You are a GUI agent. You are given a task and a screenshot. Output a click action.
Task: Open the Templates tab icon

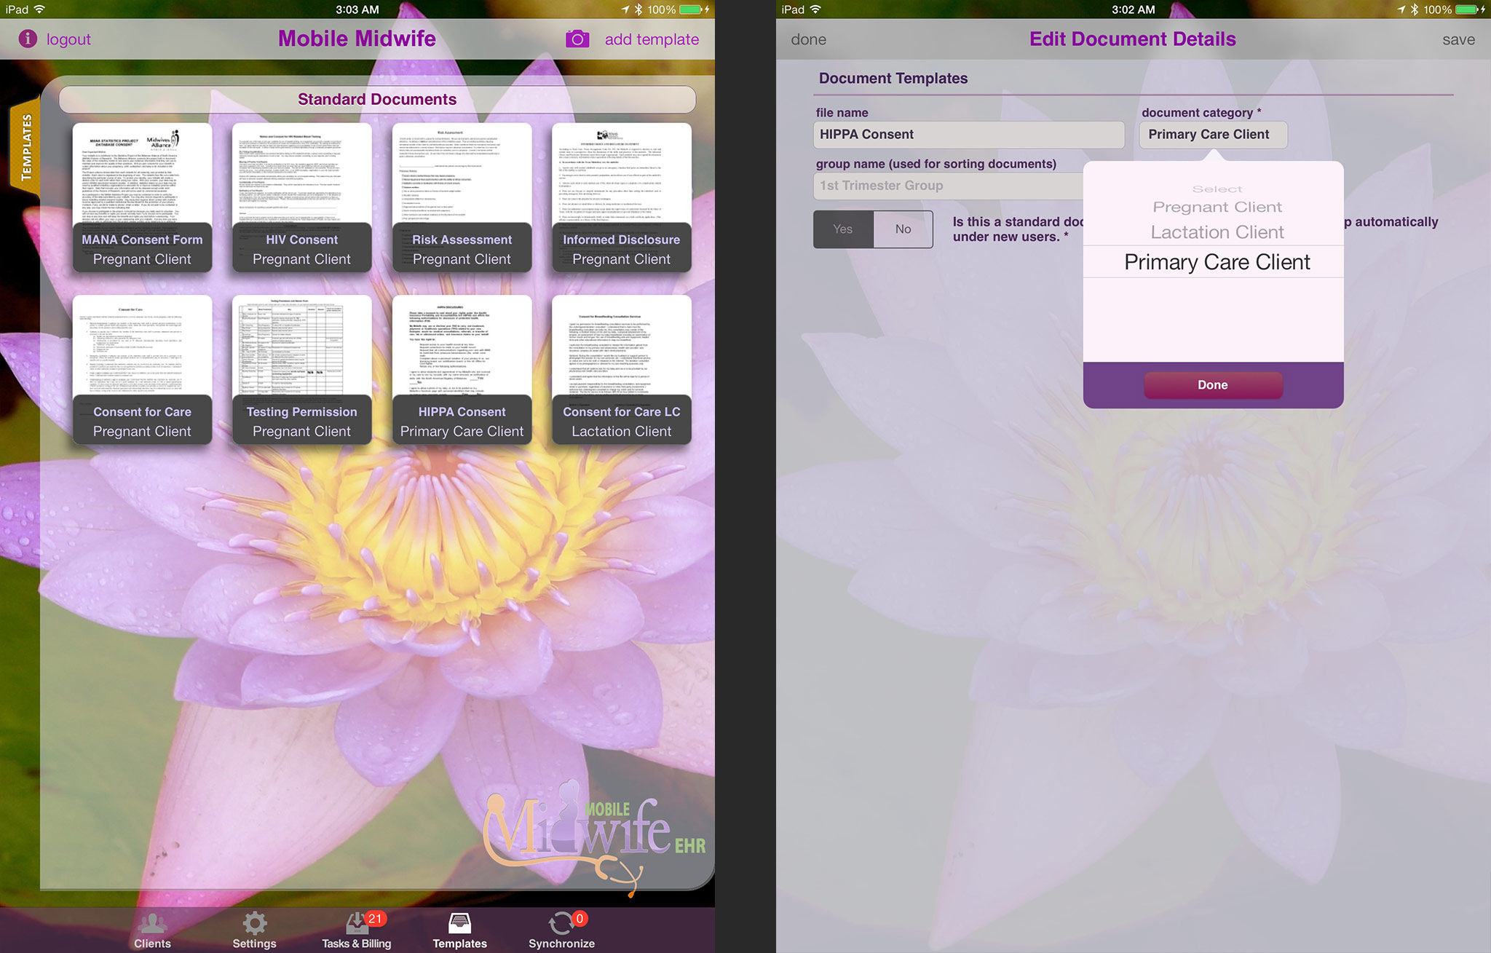tap(459, 923)
